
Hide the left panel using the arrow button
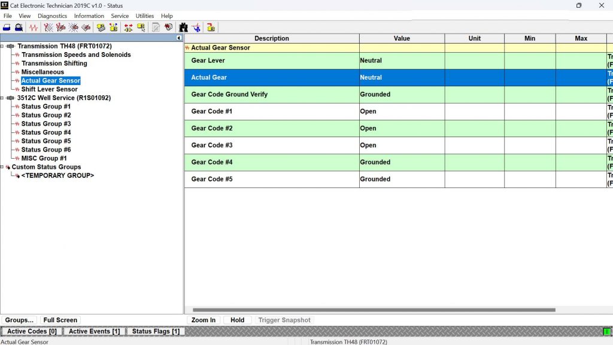(178, 38)
